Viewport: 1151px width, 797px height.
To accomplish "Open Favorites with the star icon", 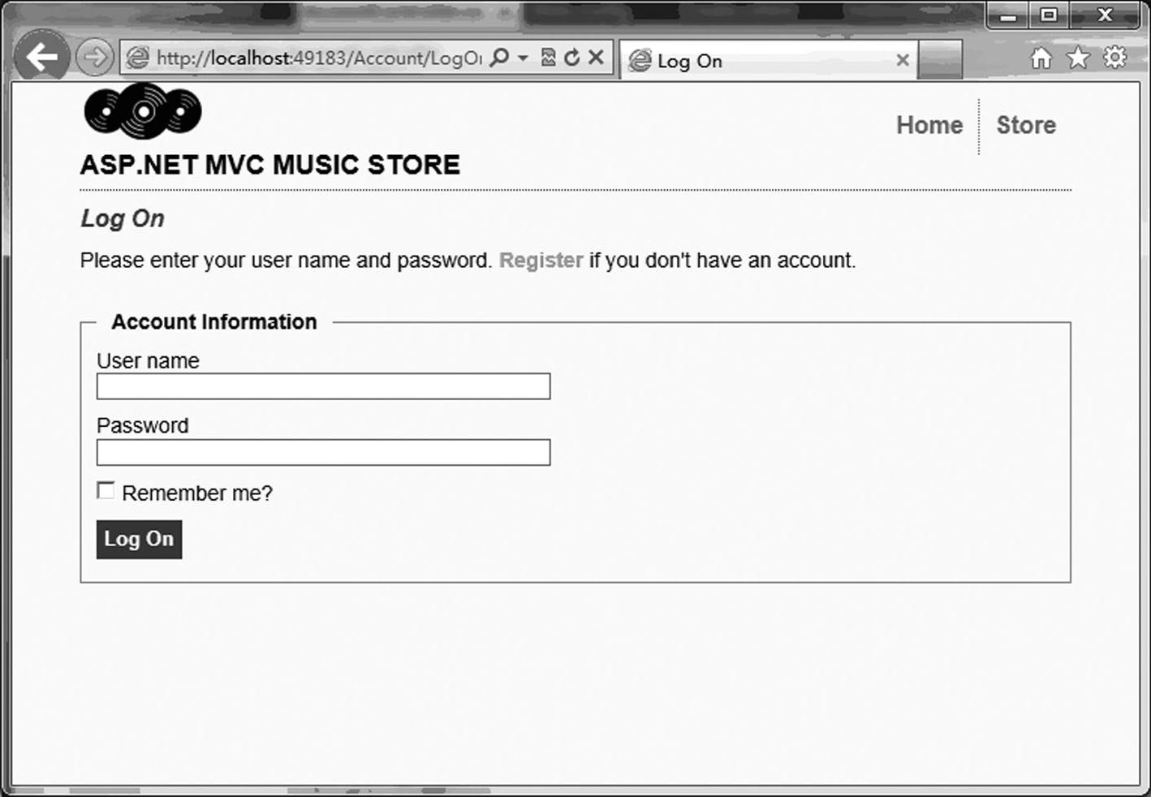I will 1078,58.
